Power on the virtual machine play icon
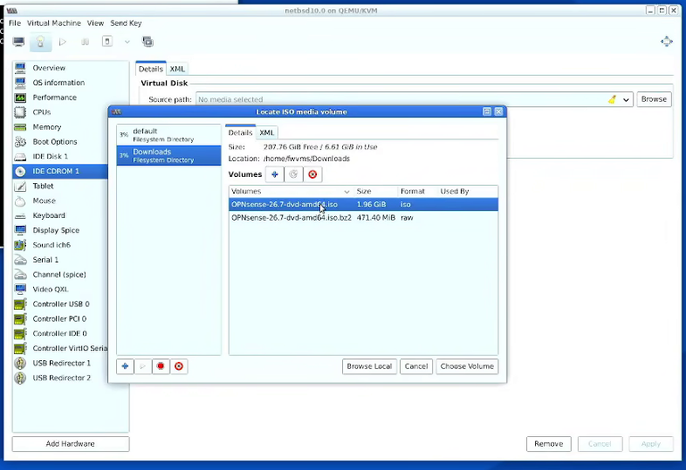The width and height of the screenshot is (686, 470). [63, 42]
